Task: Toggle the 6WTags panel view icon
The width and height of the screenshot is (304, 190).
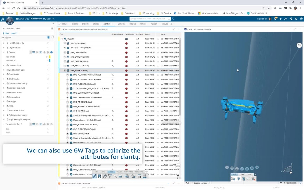Action: (x=48, y=37)
